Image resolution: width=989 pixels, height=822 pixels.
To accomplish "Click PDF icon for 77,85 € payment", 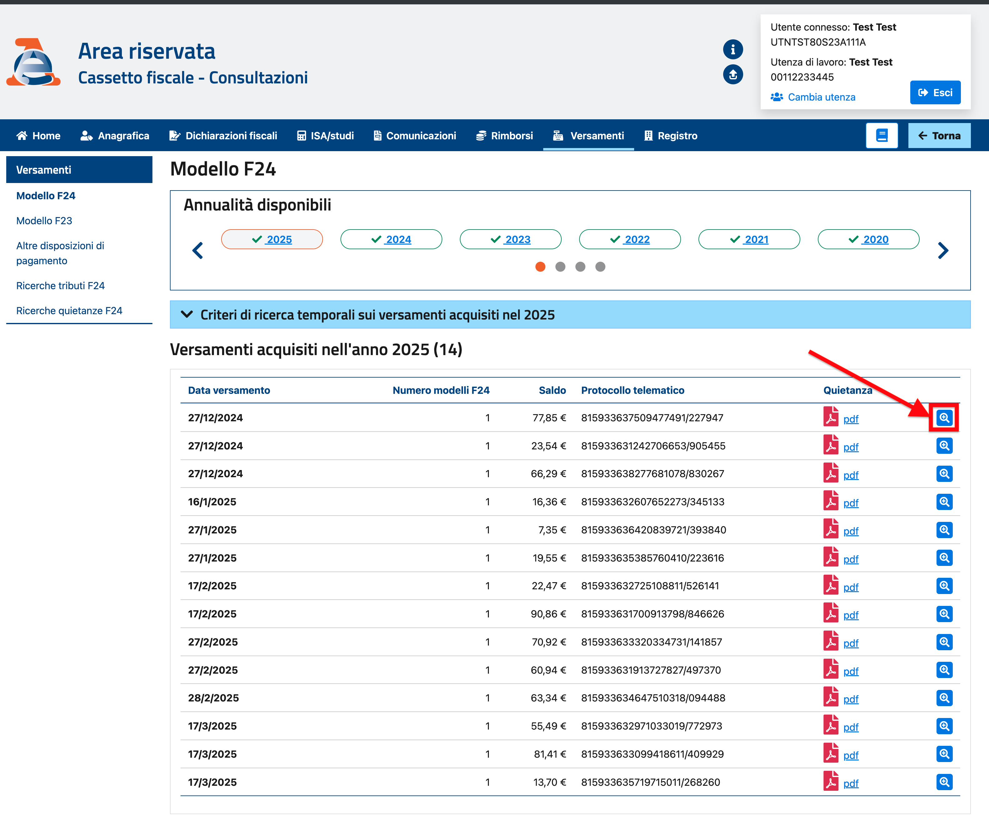I will (831, 417).
